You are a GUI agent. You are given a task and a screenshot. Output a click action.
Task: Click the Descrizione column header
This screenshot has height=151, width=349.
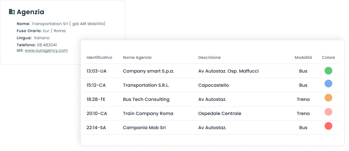[210, 58]
